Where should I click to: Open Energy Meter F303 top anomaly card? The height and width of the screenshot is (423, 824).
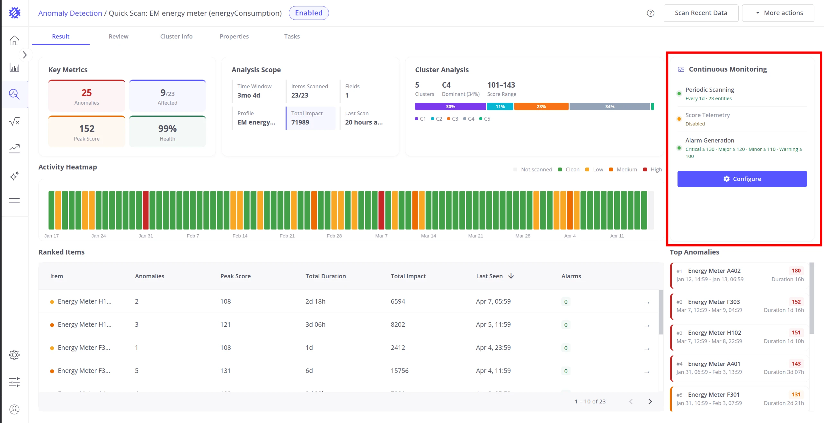[x=740, y=306]
